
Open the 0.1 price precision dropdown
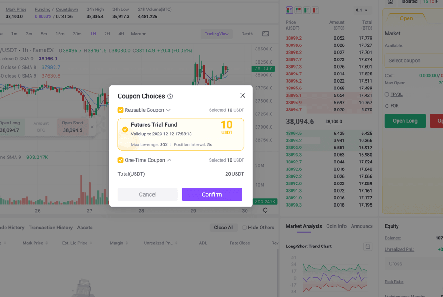pyautogui.click(x=362, y=10)
